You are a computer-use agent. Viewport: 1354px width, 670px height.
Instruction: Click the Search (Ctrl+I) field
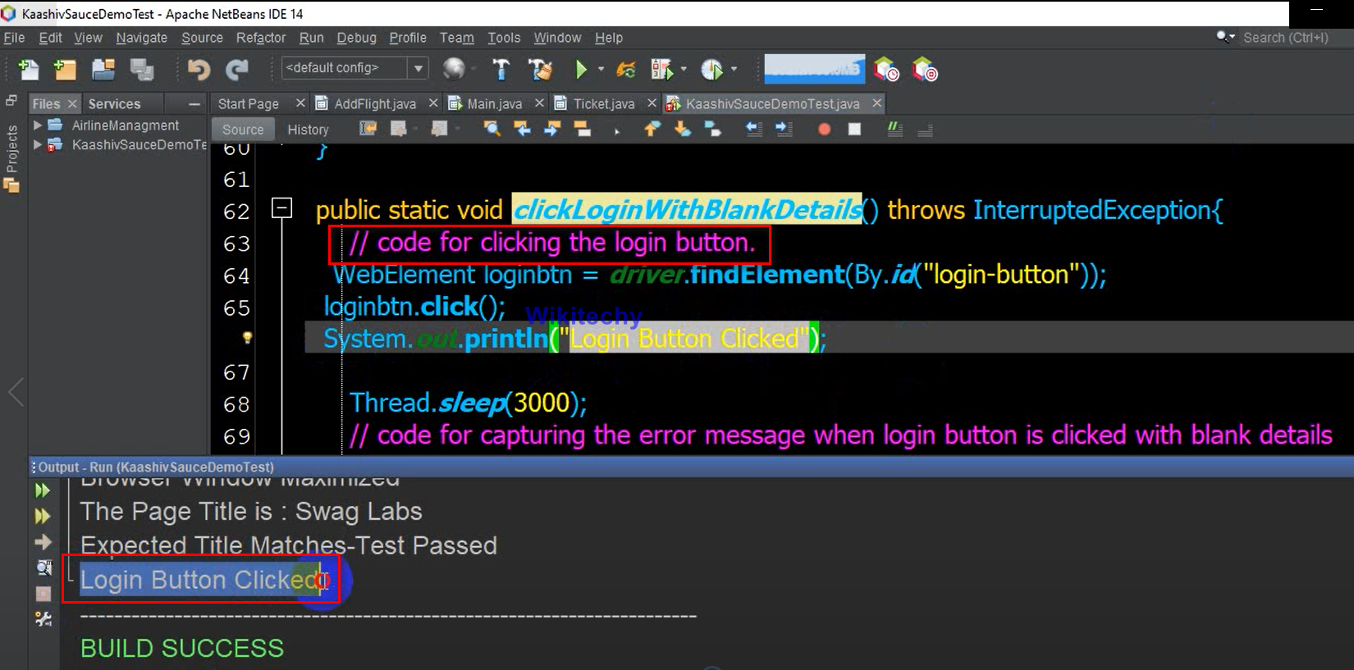click(x=1285, y=38)
